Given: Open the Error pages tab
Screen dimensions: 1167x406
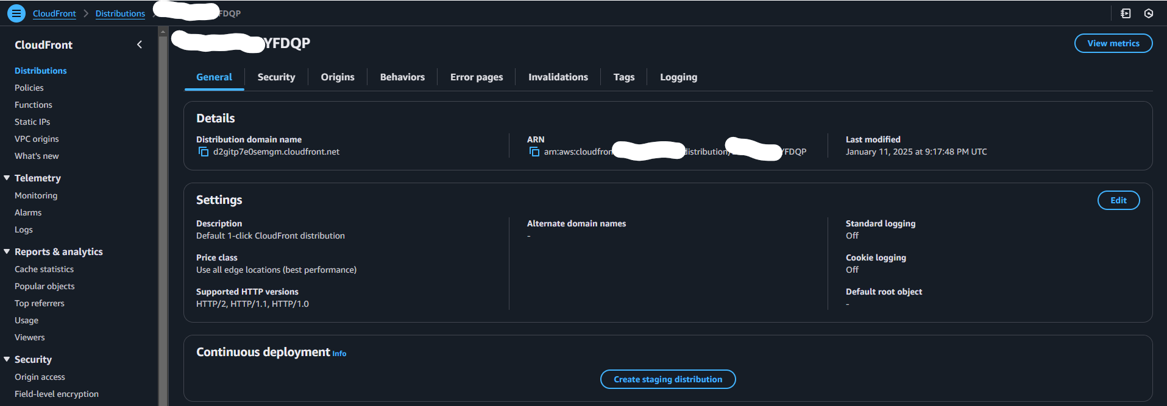Looking at the screenshot, I should click(477, 77).
